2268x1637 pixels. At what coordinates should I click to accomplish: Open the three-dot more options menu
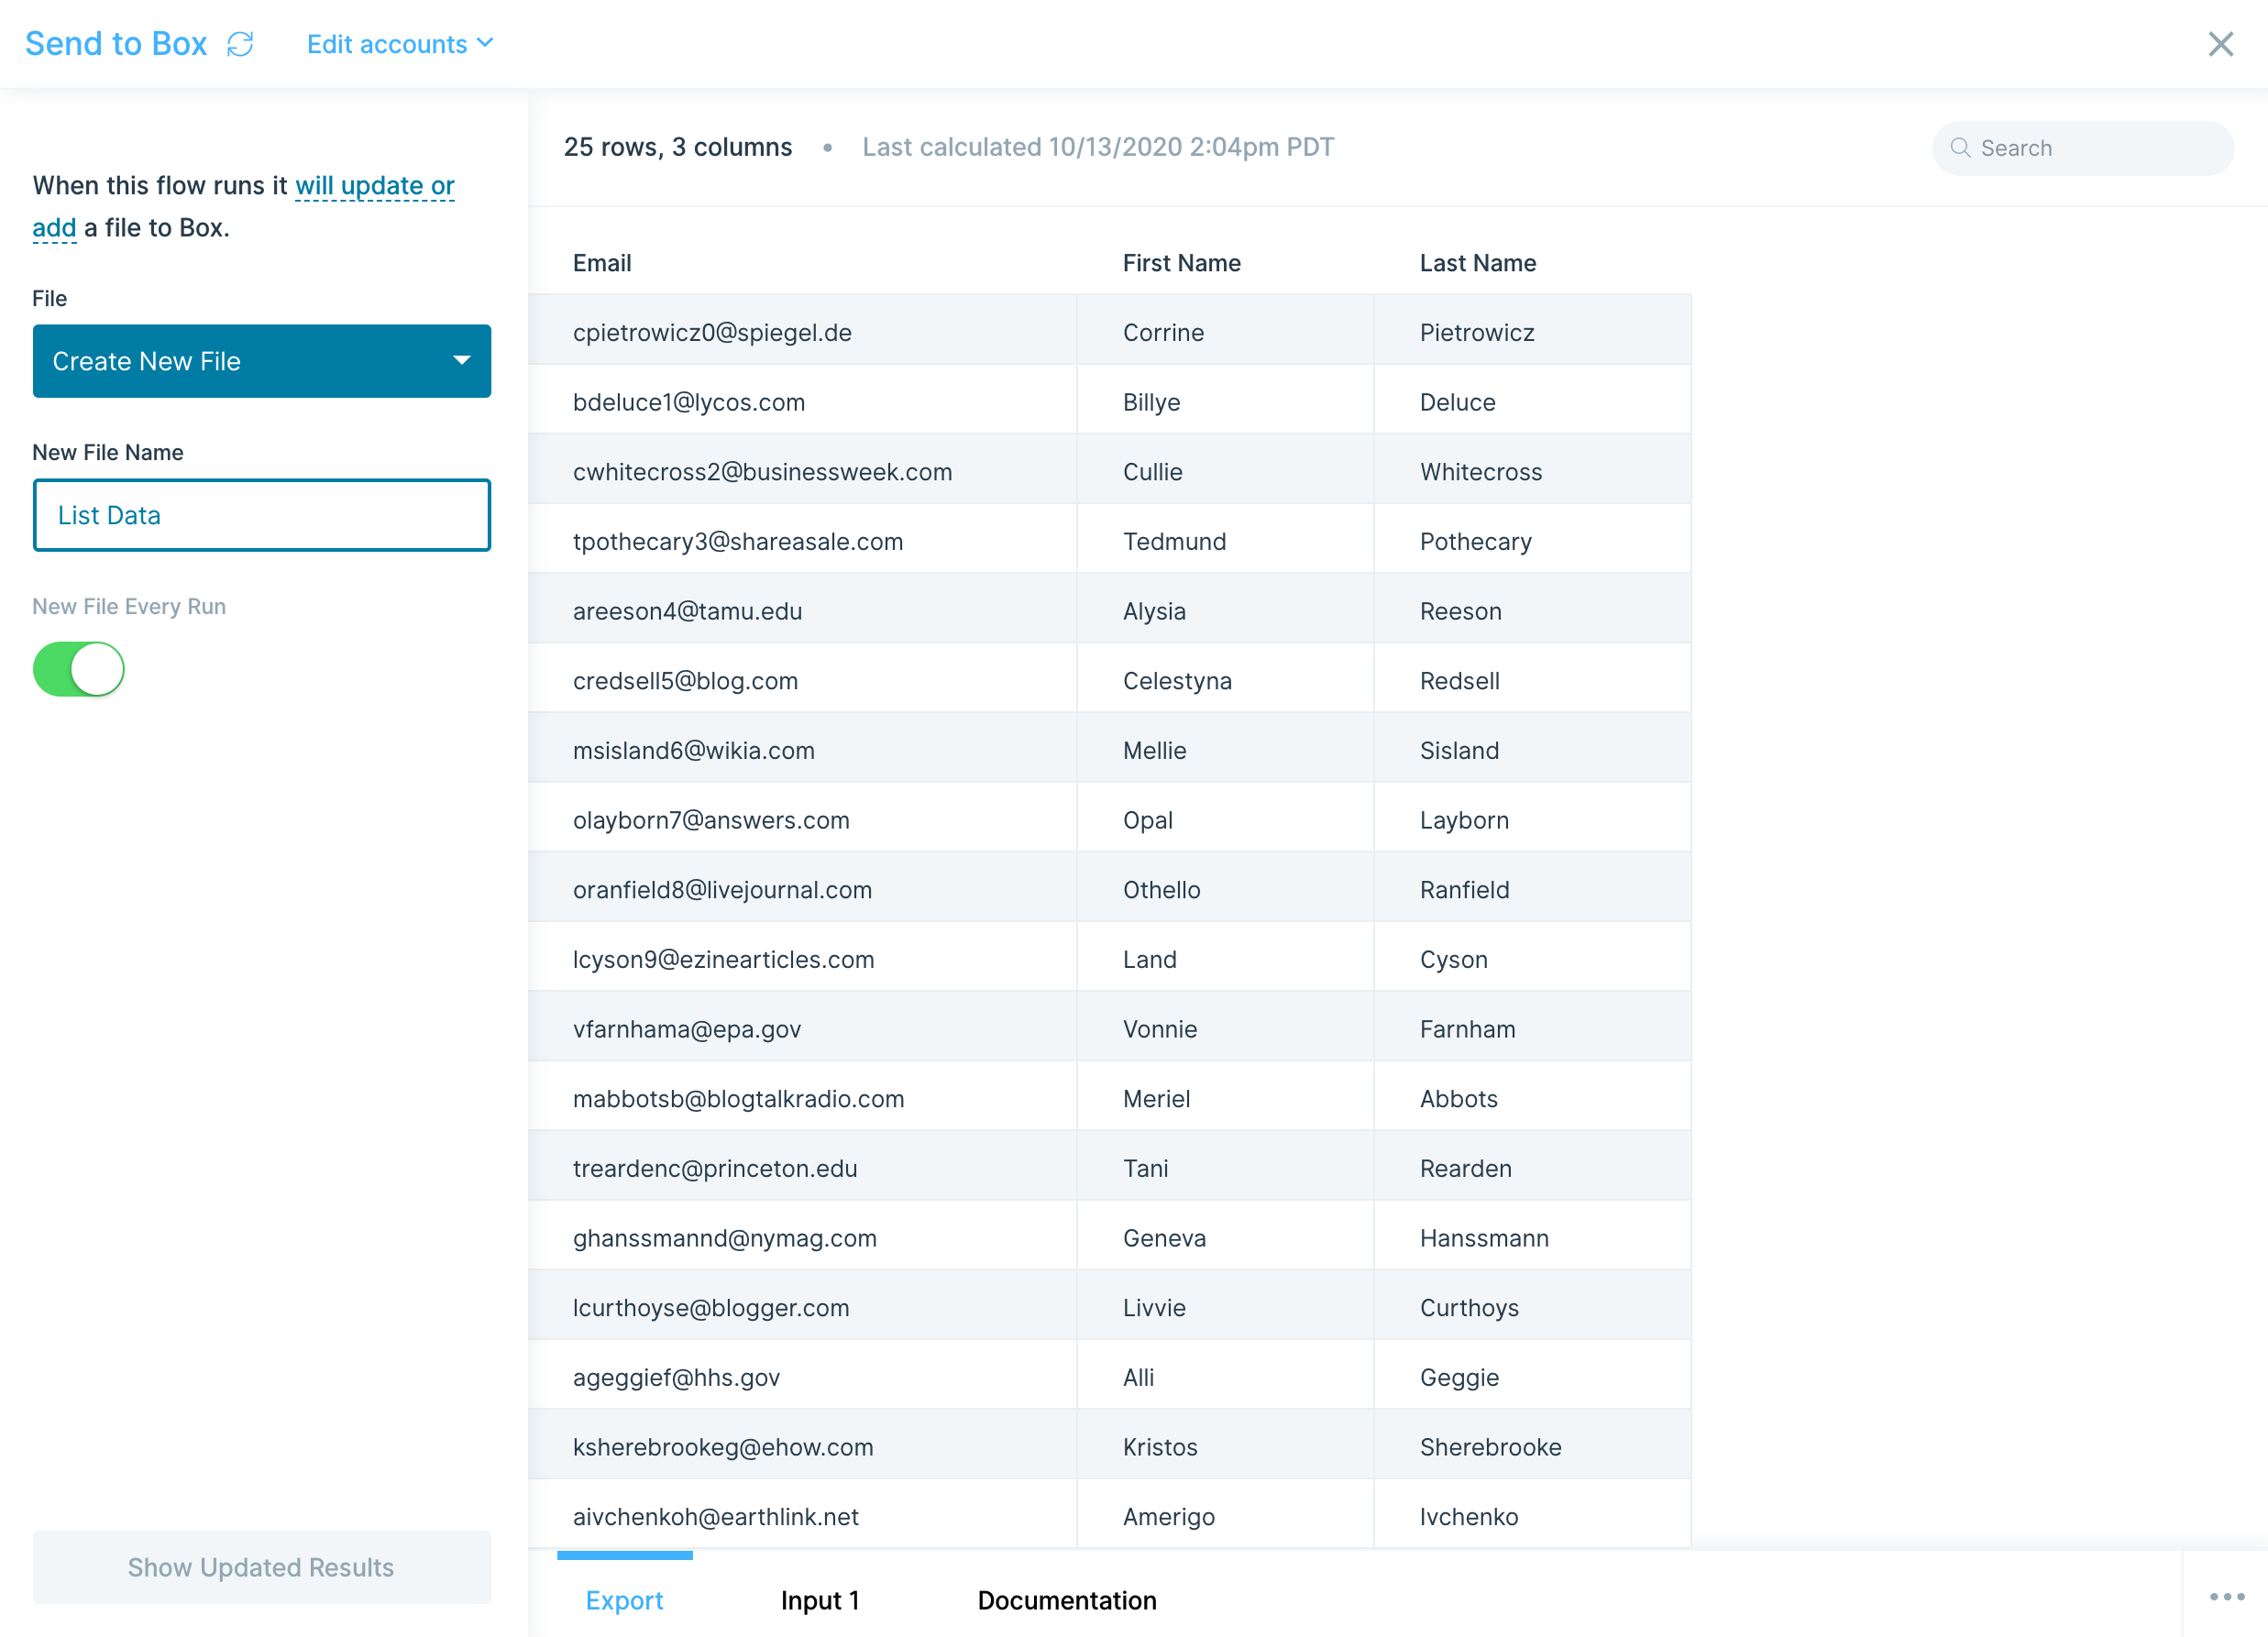tap(2226, 1596)
